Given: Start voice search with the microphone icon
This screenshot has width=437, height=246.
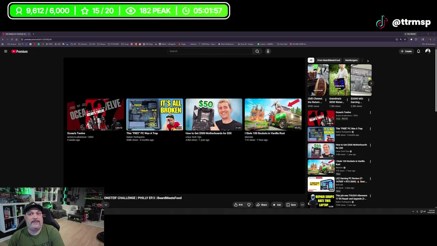Looking at the screenshot, I should click(268, 51).
